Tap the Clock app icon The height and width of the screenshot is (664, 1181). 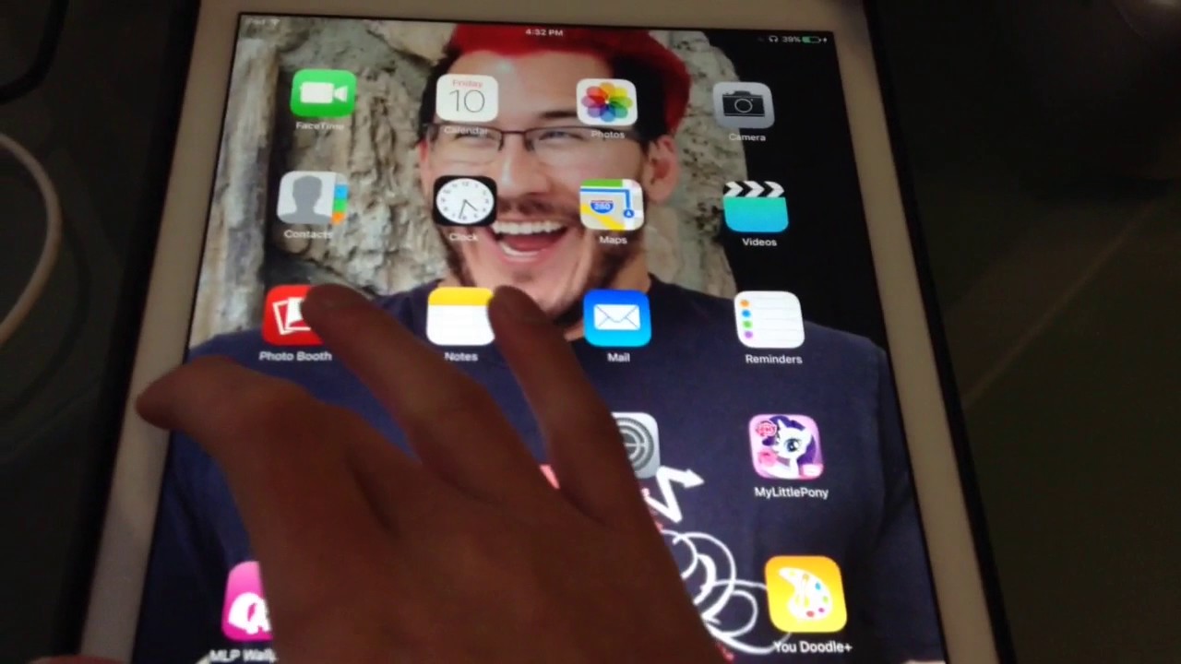click(x=464, y=201)
